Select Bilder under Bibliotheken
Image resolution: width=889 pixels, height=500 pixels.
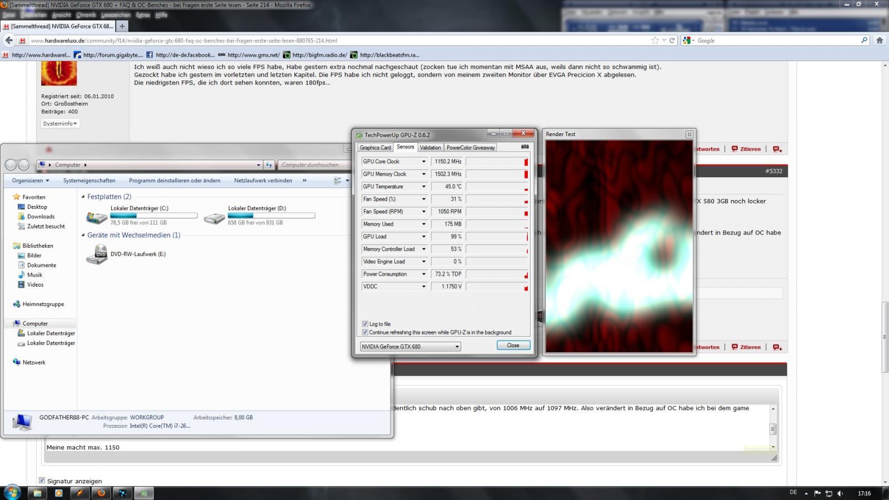coord(34,256)
